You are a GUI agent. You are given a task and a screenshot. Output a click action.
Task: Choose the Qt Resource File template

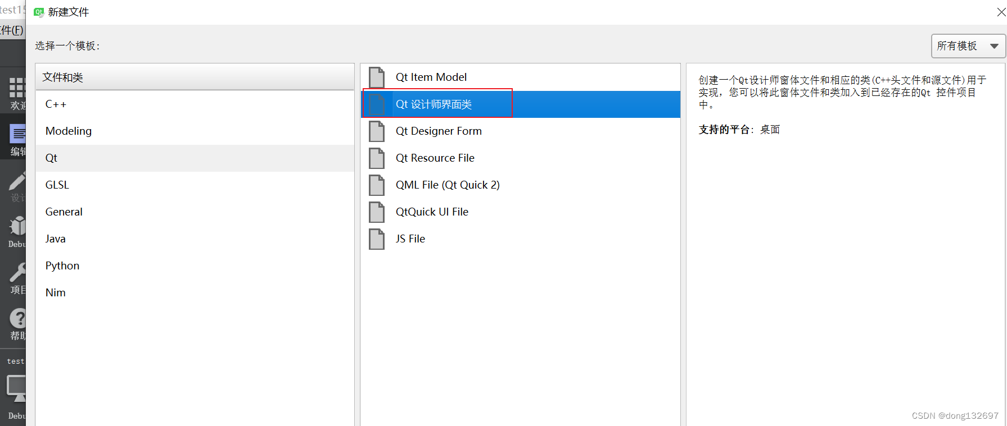520,158
